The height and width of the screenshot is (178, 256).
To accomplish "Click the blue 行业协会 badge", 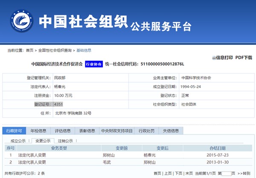I will 94,64.
